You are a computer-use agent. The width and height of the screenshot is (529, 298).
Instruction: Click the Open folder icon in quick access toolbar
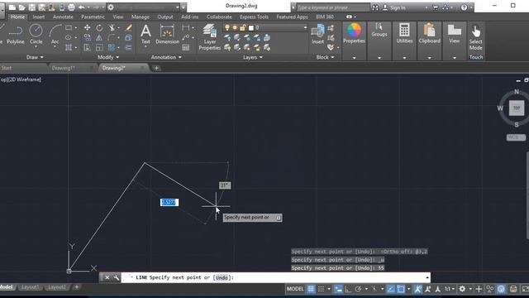(22, 7)
